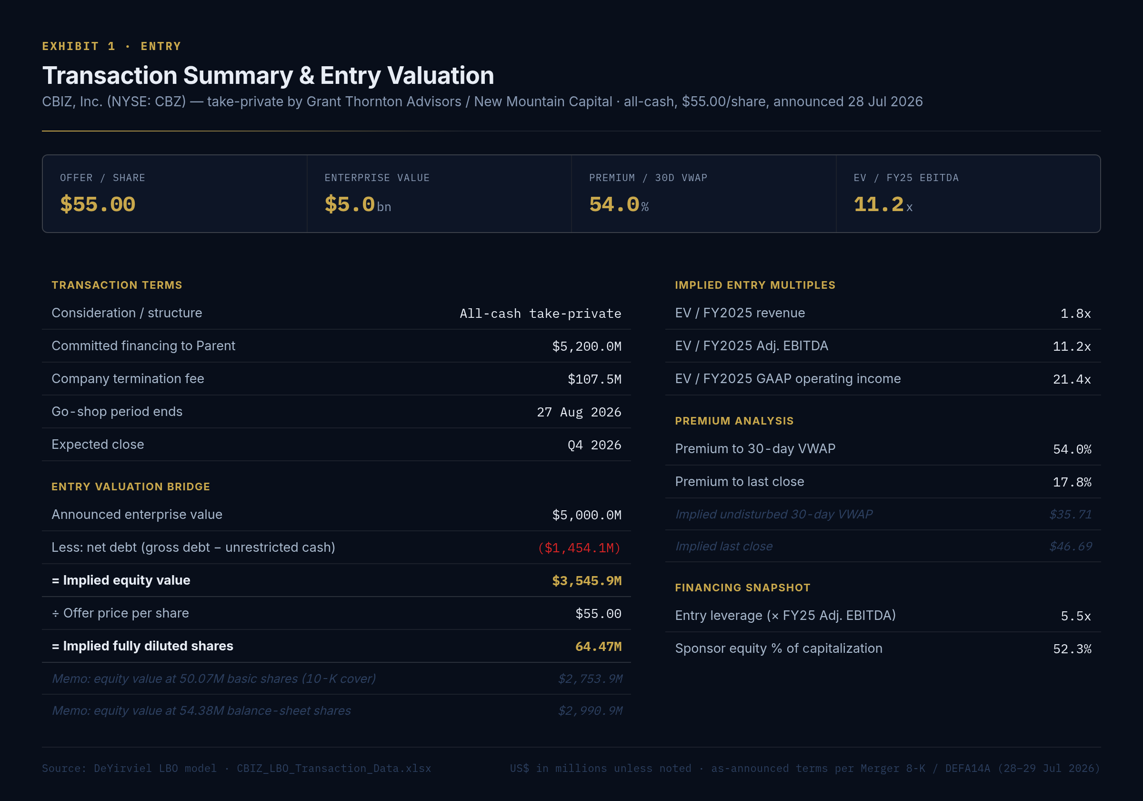Select the 'EXHIBIT 1 · ENTRY' label
This screenshot has width=1143, height=801.
111,46
